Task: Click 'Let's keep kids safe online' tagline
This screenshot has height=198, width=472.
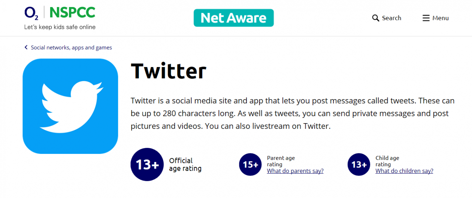Action: pyautogui.click(x=60, y=27)
